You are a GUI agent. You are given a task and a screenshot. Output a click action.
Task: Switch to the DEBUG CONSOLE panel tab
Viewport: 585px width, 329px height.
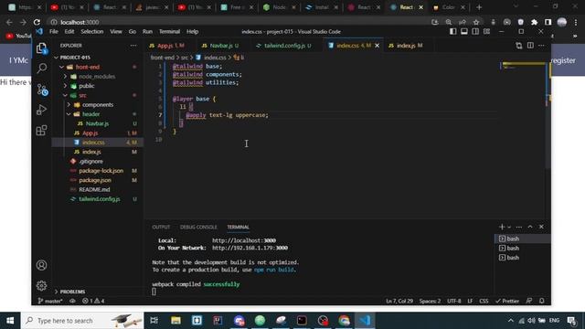point(198,228)
